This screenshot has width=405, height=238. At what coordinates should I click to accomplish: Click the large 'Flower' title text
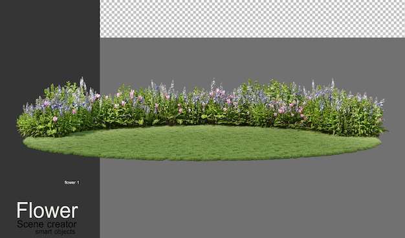tap(47, 210)
